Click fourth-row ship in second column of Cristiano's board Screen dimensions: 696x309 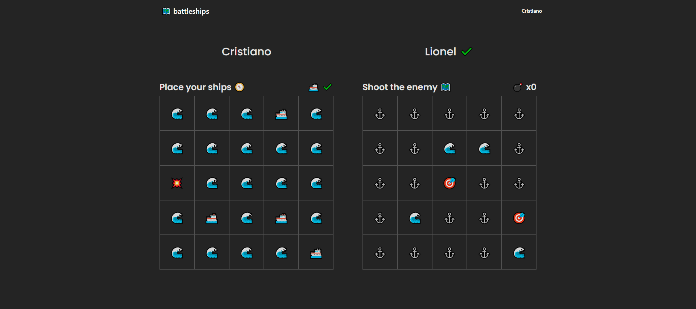(x=212, y=218)
